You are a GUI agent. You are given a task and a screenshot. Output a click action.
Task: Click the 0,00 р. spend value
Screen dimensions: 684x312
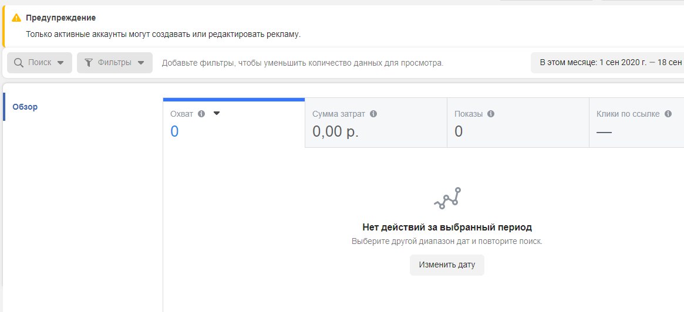coord(335,131)
